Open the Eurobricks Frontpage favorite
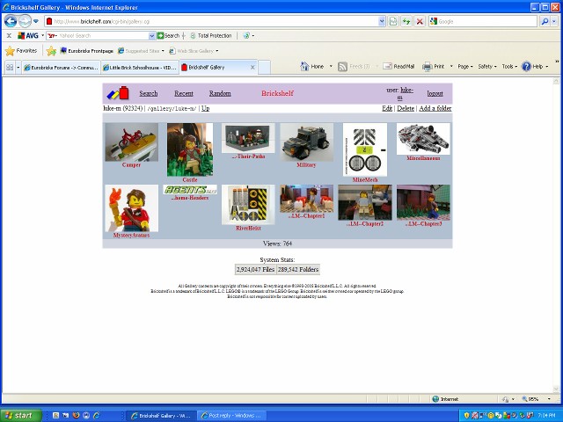This screenshot has height=422, width=563. 86,51
